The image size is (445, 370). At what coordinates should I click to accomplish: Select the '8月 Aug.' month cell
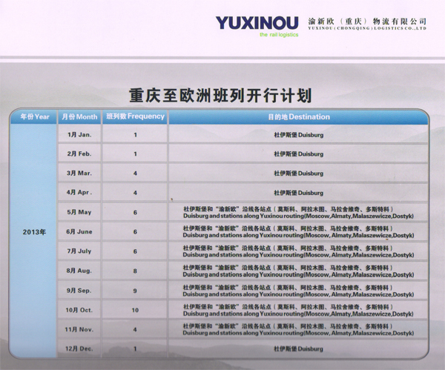(x=79, y=271)
